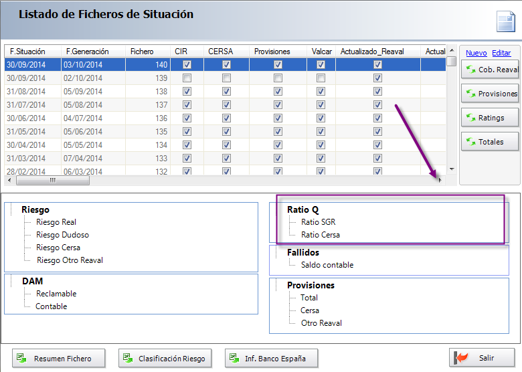Open the Resumen Fichero report
Screen dimensions: 522x372
coord(59,359)
